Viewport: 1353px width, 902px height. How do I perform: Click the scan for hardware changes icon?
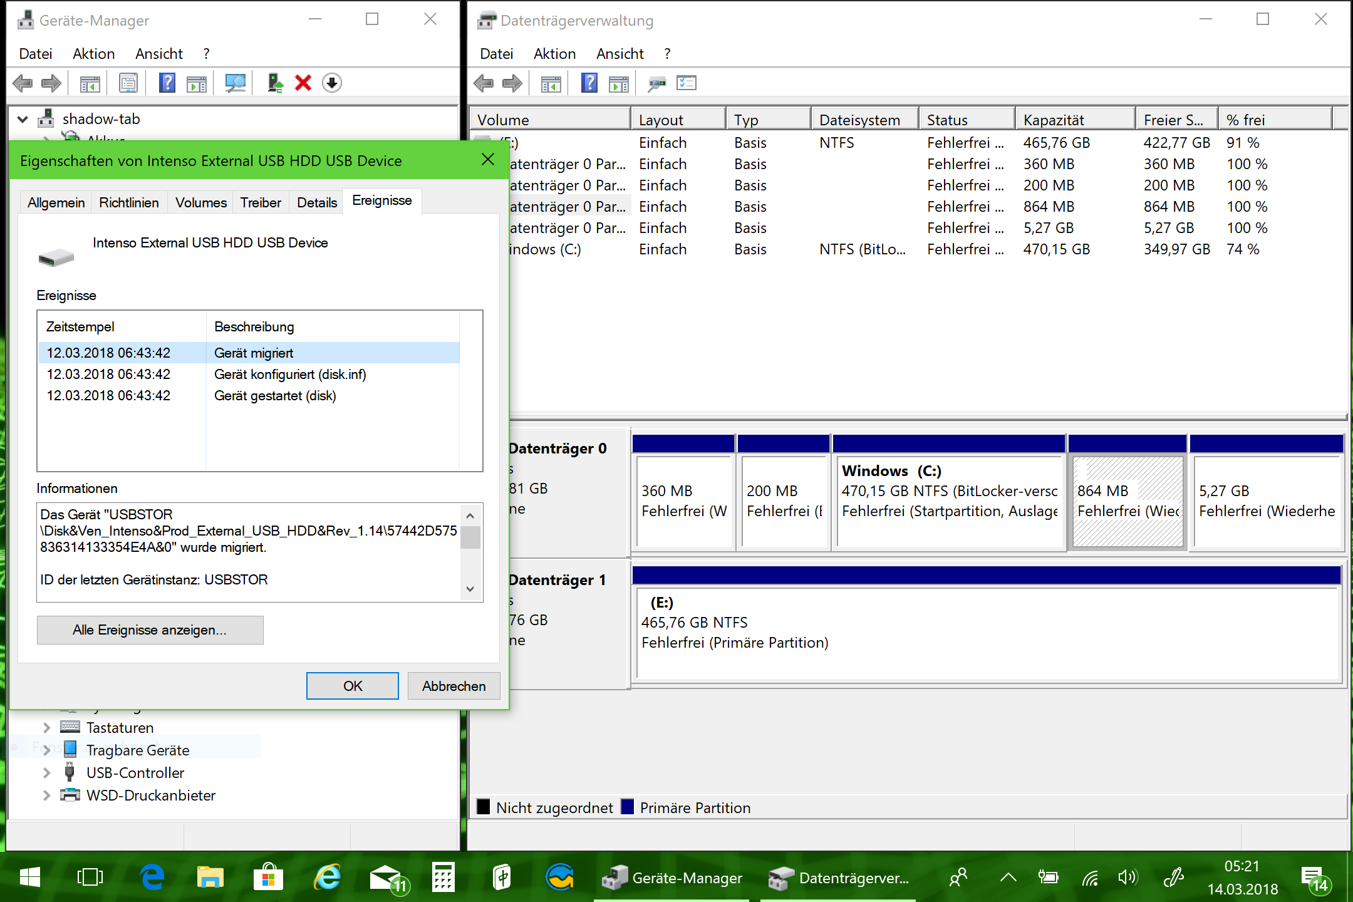click(236, 83)
